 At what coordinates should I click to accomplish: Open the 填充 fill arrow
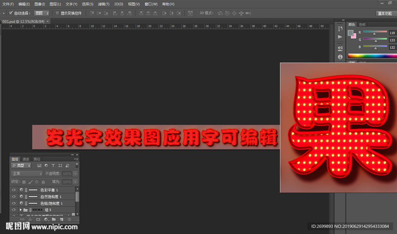coord(75,182)
